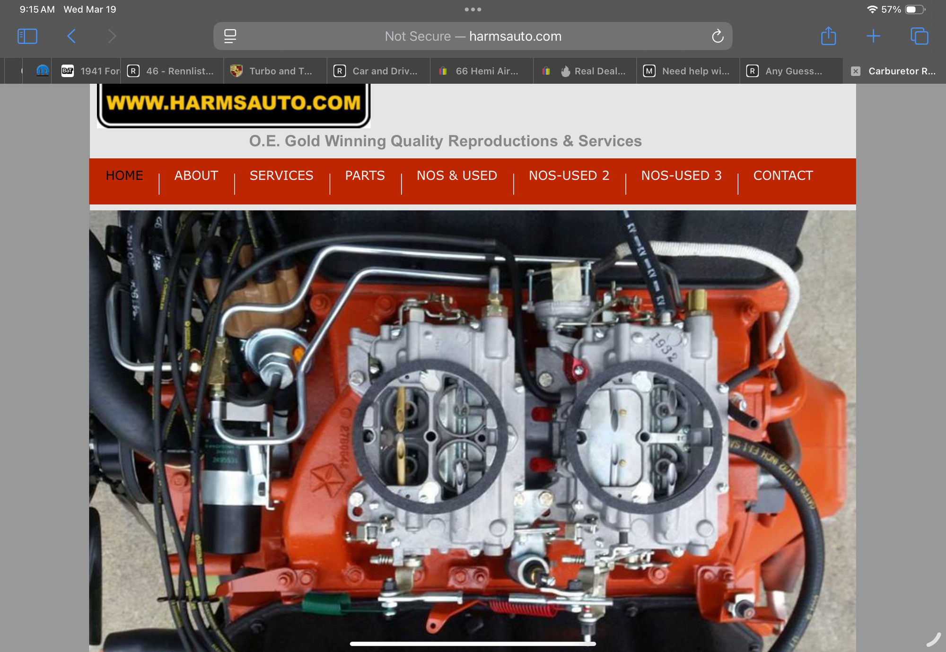Open the page reader menu icon

230,36
